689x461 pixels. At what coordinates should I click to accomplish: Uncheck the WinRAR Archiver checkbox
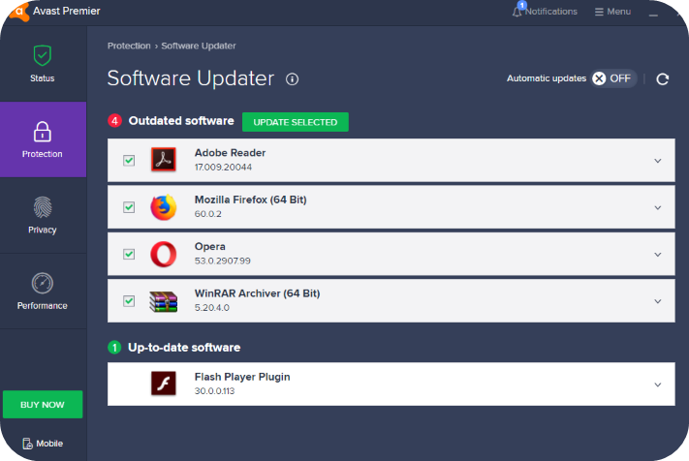[x=129, y=301]
